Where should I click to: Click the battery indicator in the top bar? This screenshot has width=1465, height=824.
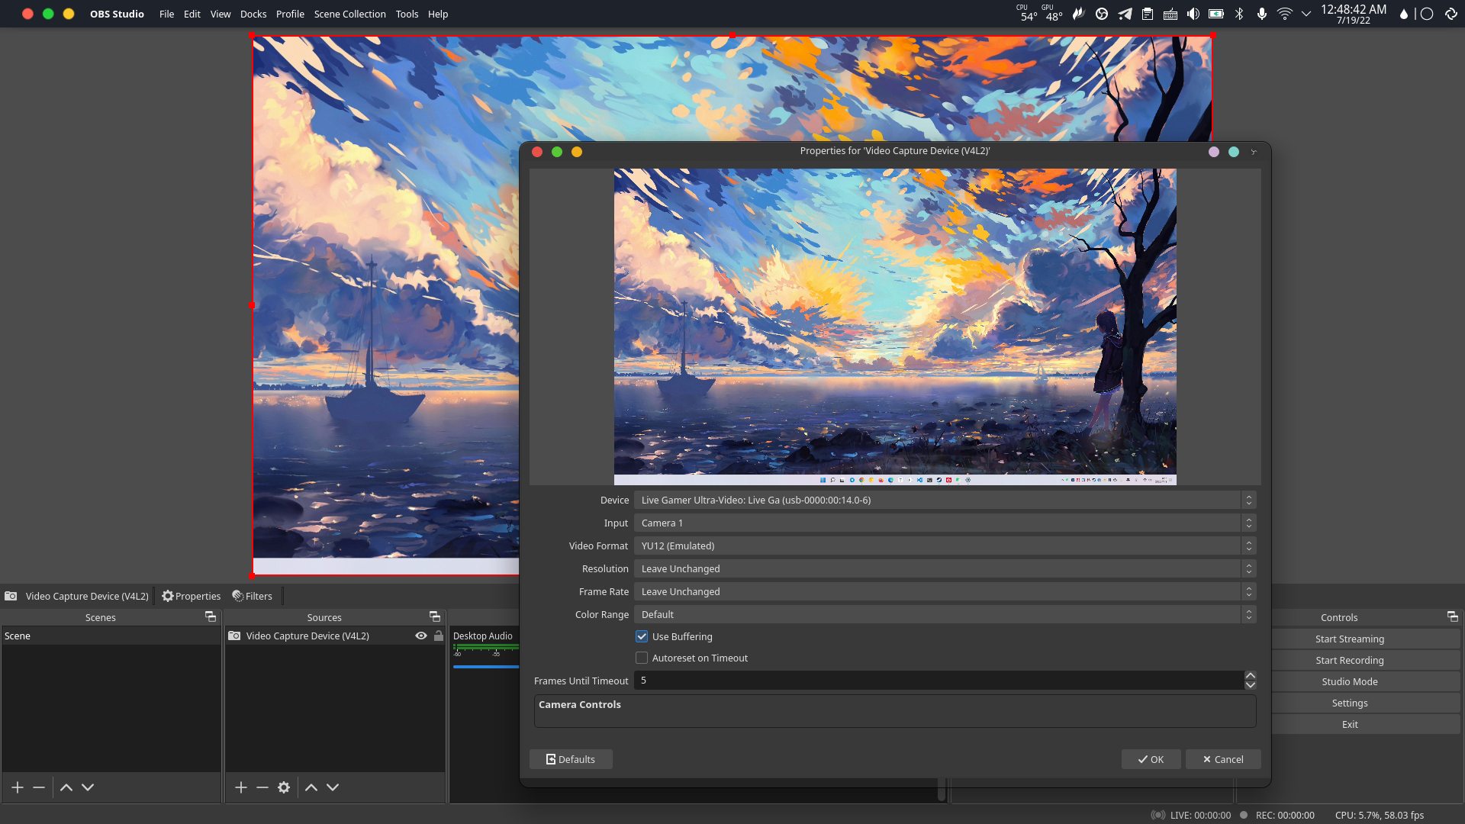1216,14
